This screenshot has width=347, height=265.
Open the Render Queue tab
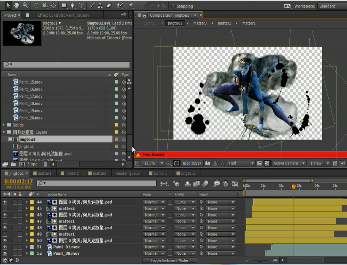pyautogui.click(x=127, y=173)
